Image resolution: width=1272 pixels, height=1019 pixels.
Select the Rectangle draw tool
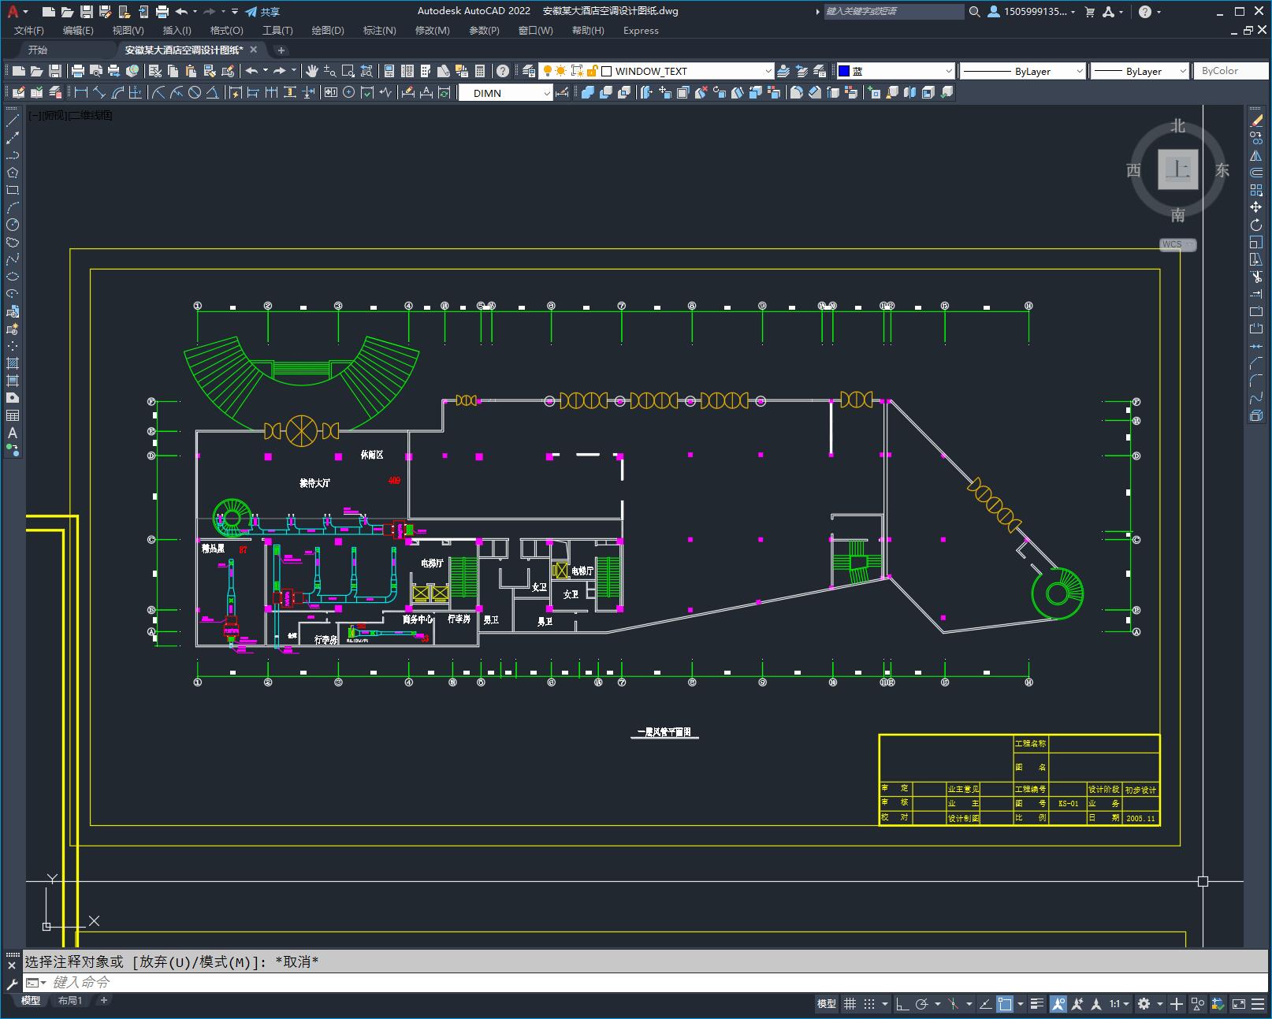tap(13, 190)
